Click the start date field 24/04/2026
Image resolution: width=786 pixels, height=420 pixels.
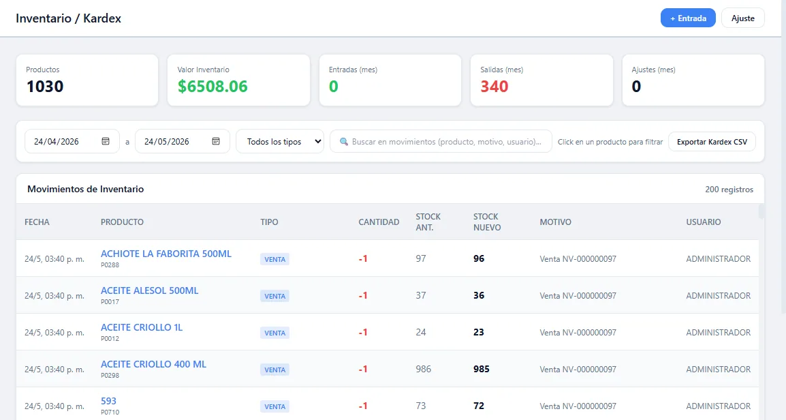[72, 142]
